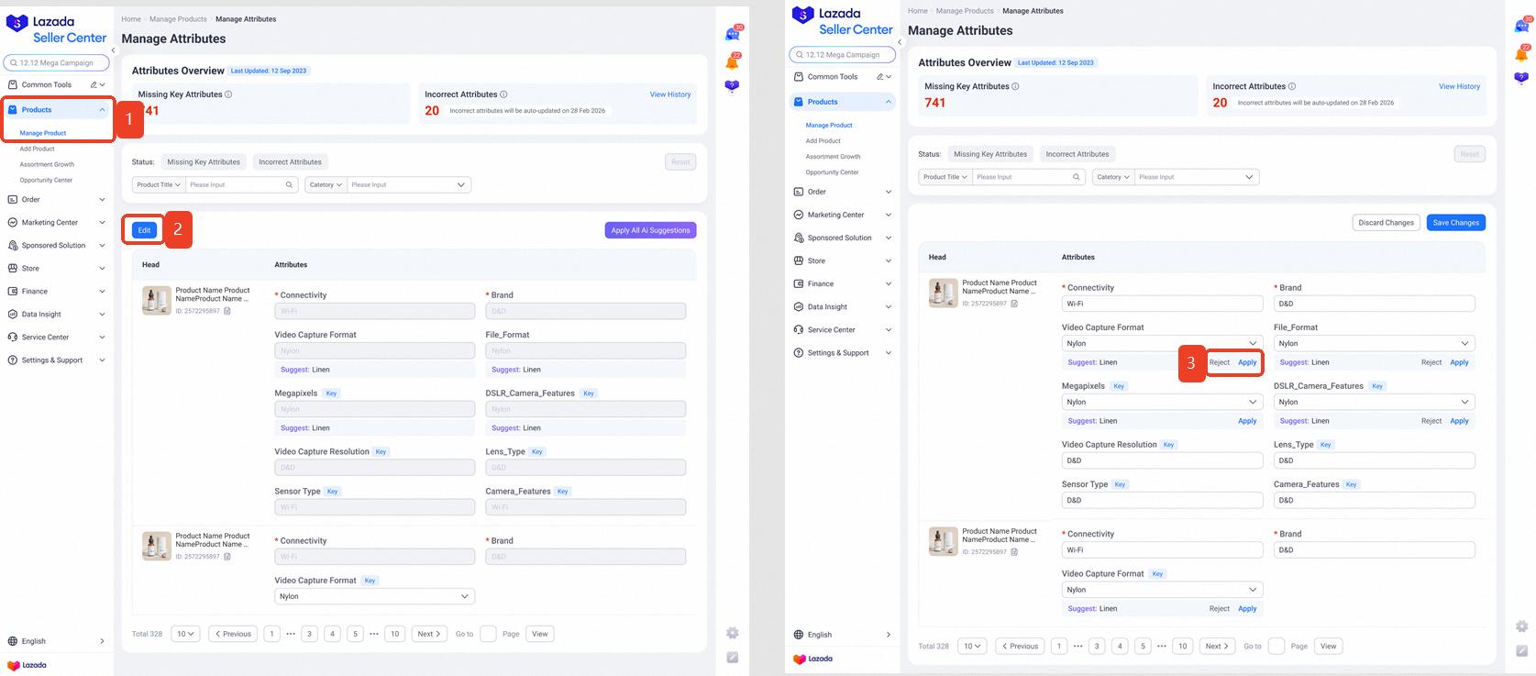The height and width of the screenshot is (676, 1536).
Task: Open Manage Products breadcrumb in left view
Action: [x=179, y=19]
